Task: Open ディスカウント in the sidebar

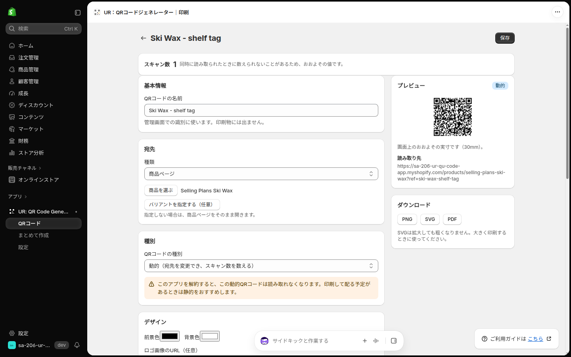Action: tap(44, 105)
